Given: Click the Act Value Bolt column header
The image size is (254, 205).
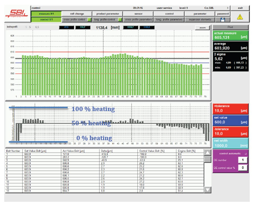Looking at the screenshot, I should [73, 151].
